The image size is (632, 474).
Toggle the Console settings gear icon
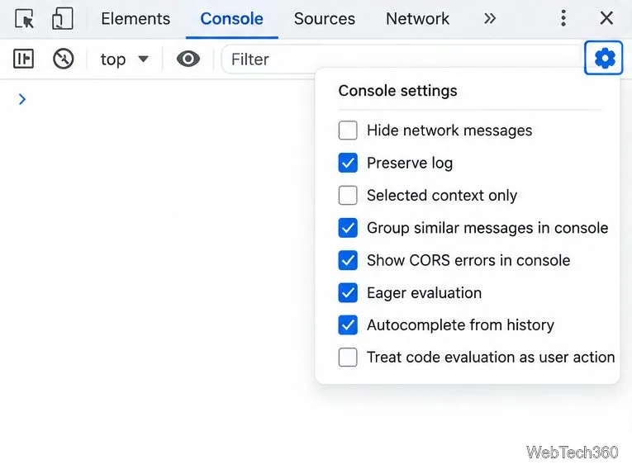[x=604, y=58]
